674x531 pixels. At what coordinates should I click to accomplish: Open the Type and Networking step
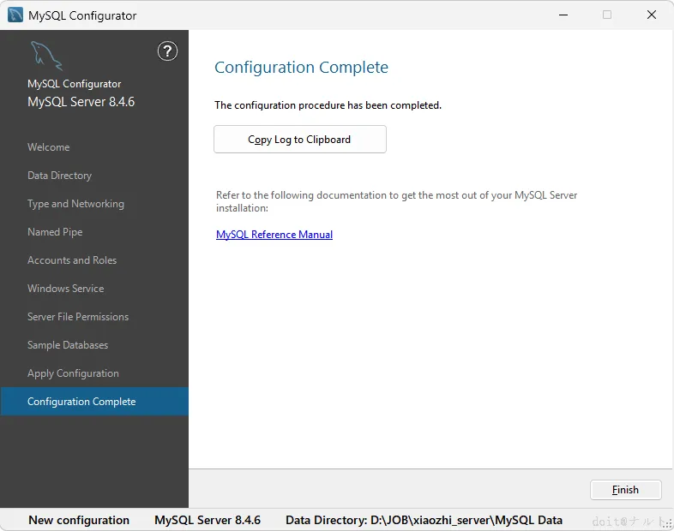[75, 204]
